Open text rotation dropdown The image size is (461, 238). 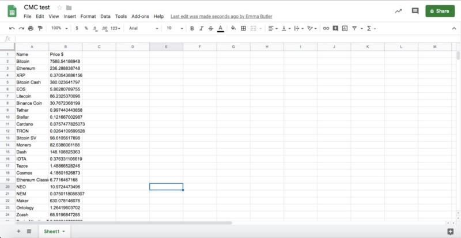[312, 28]
